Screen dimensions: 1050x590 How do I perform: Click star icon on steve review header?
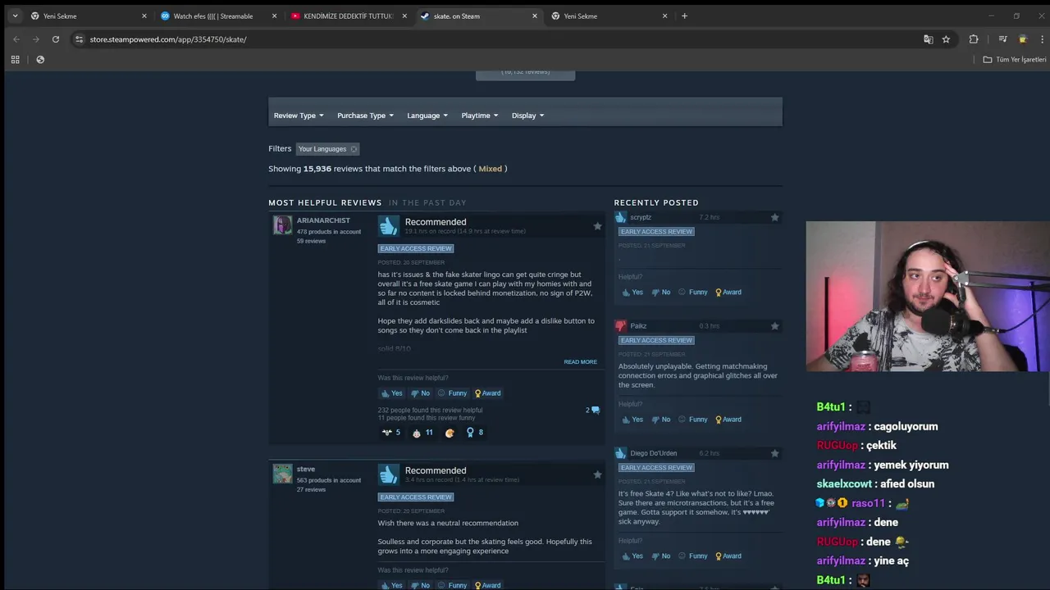tap(597, 474)
